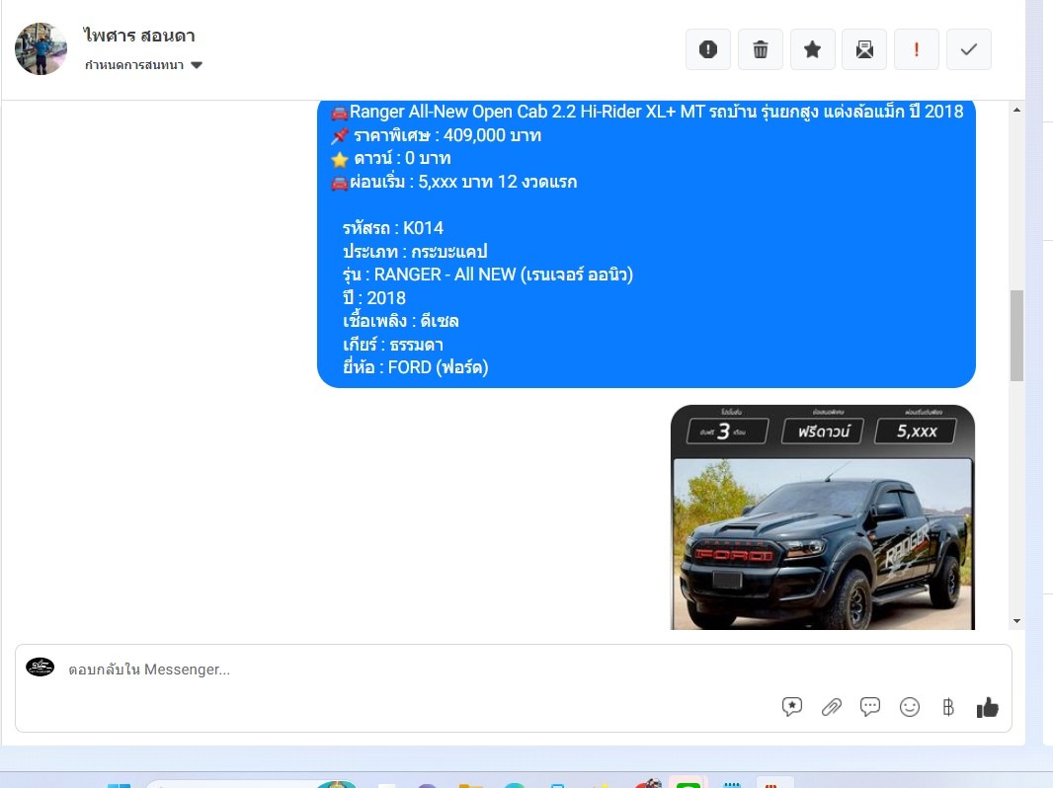1053x788 pixels.
Task: Click the ปี : 2018 line
Action: coord(374,298)
